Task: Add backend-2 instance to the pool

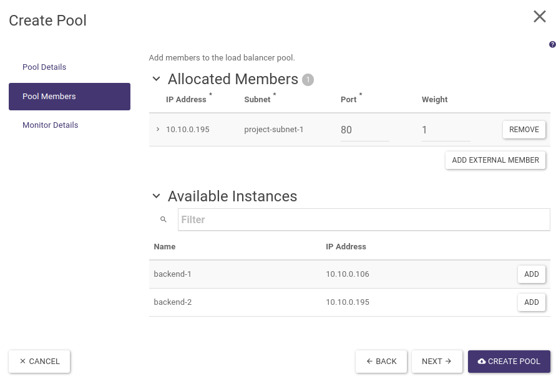Action: pyautogui.click(x=531, y=302)
